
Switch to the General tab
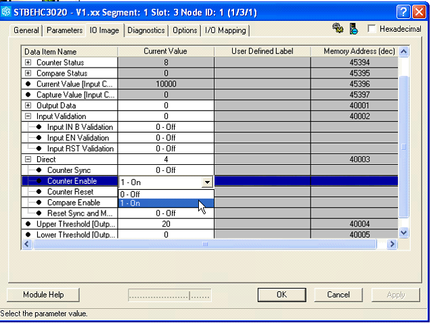pyautogui.click(x=26, y=30)
